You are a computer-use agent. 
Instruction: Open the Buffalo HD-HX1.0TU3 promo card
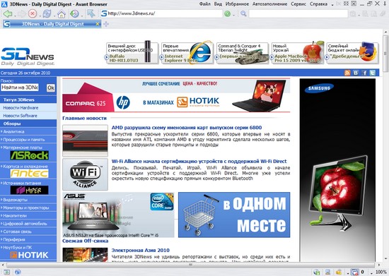pos(132,53)
